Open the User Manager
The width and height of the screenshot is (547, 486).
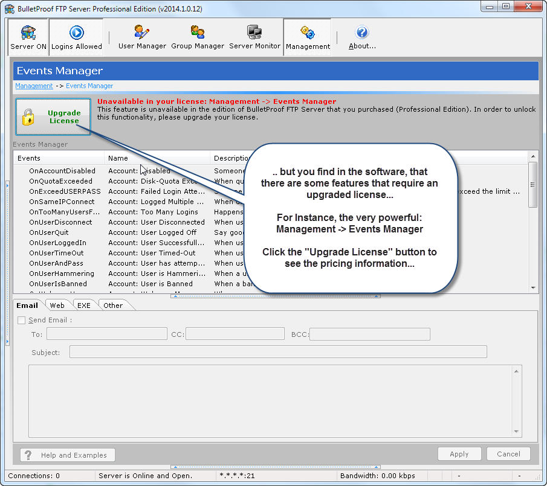(x=142, y=37)
